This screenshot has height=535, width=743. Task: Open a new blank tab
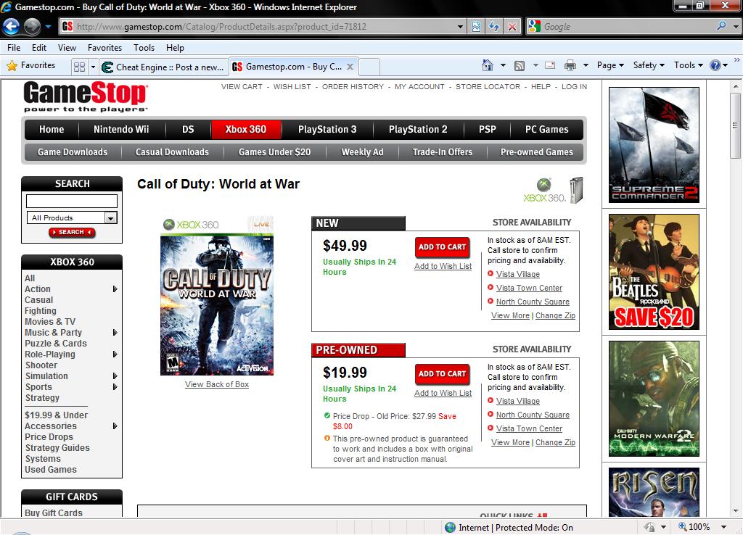click(369, 67)
